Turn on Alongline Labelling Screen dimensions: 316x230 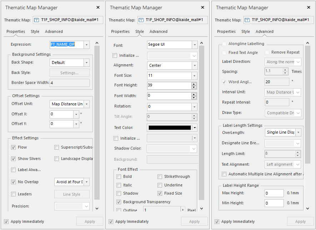point(224,44)
